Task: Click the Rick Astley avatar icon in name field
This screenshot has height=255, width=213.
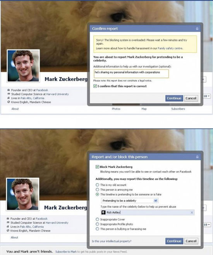Action: 103,212
